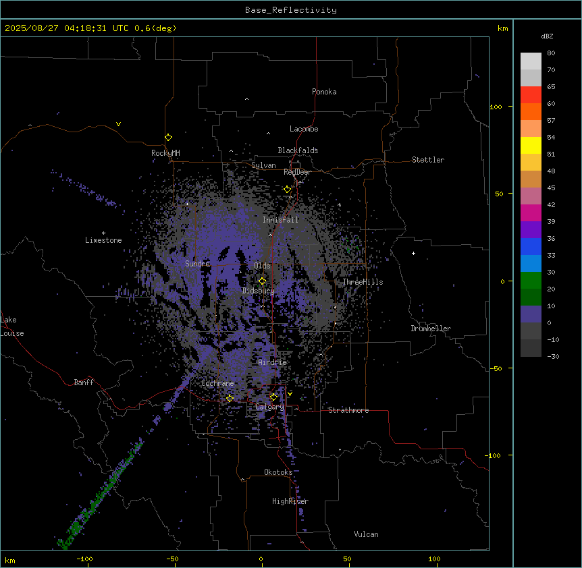Viewport: 582px width, 568px height.
Task: Click the yellow v marker northwest of RockyMH
Action: pyautogui.click(x=118, y=124)
